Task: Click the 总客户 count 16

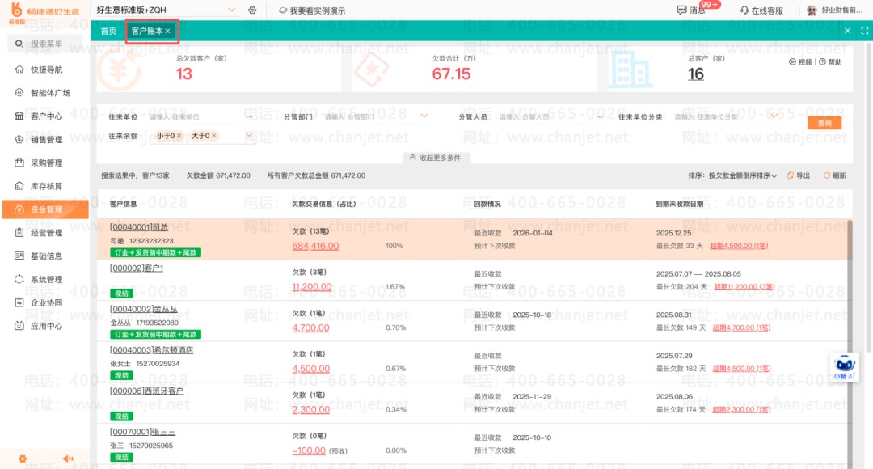Action: 696,74
